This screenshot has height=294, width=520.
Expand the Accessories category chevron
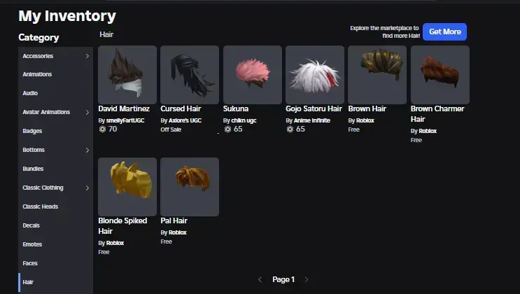coord(87,56)
